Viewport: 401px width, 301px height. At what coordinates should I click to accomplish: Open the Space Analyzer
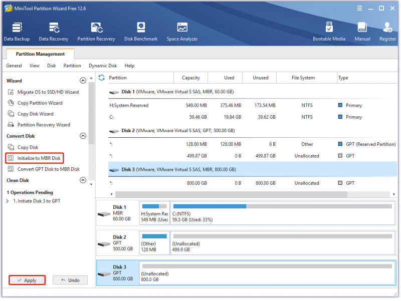click(x=182, y=32)
